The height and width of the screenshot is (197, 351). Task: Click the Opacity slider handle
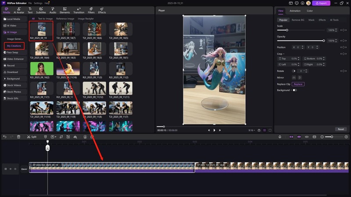coord(323,41)
